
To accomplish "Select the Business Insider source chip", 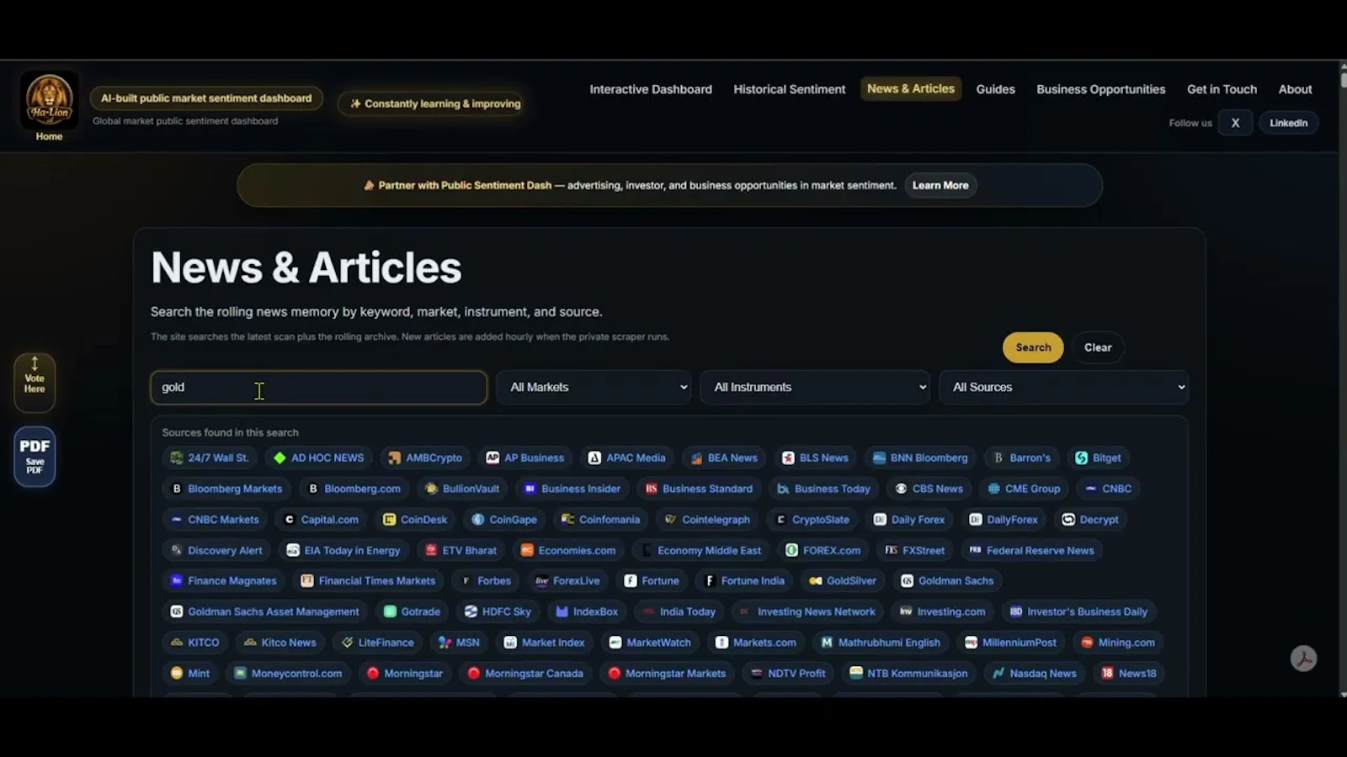I will click(x=572, y=489).
